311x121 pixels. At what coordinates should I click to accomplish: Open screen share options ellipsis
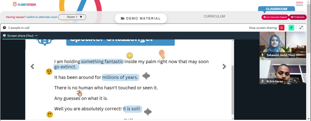(x=36, y=36)
